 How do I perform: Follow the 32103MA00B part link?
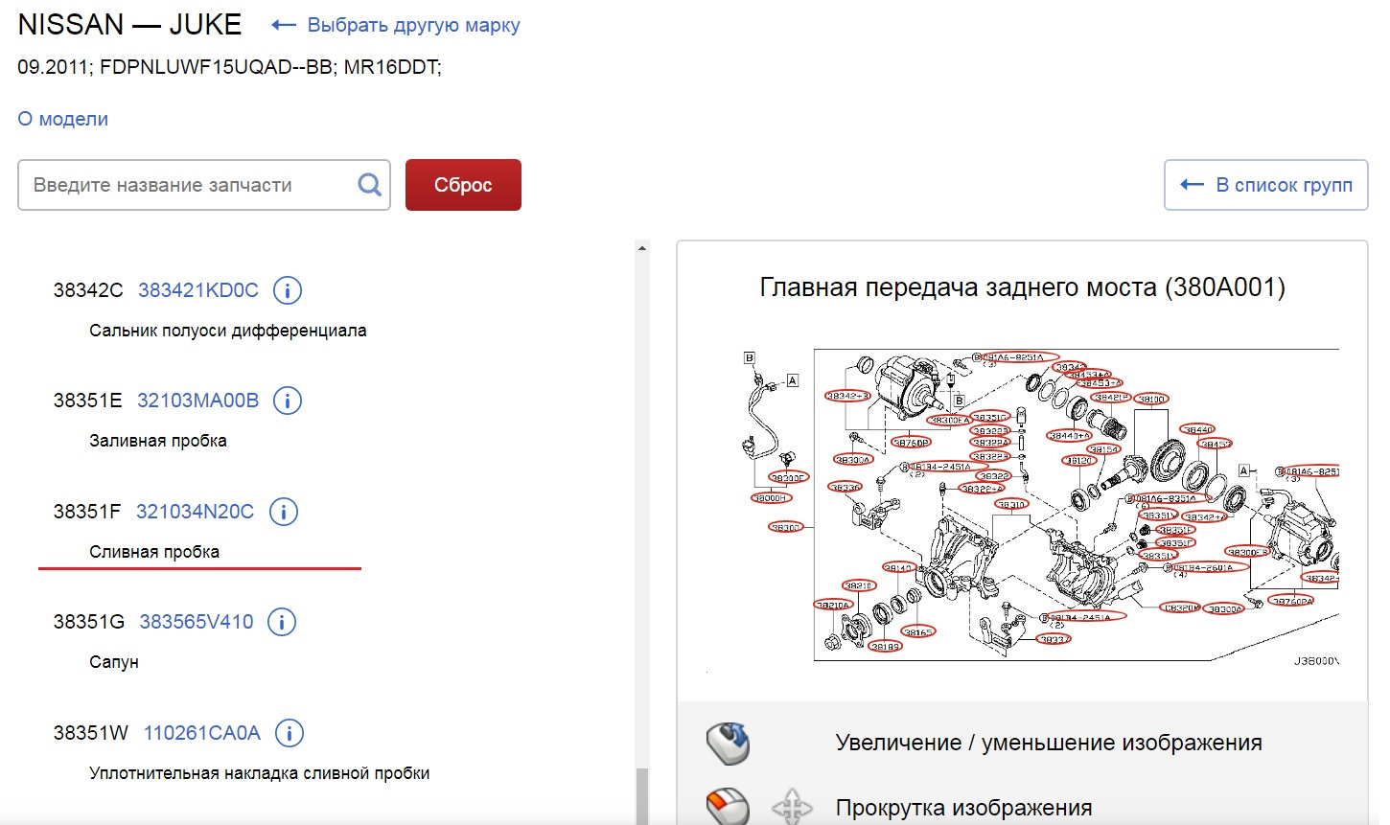[197, 401]
